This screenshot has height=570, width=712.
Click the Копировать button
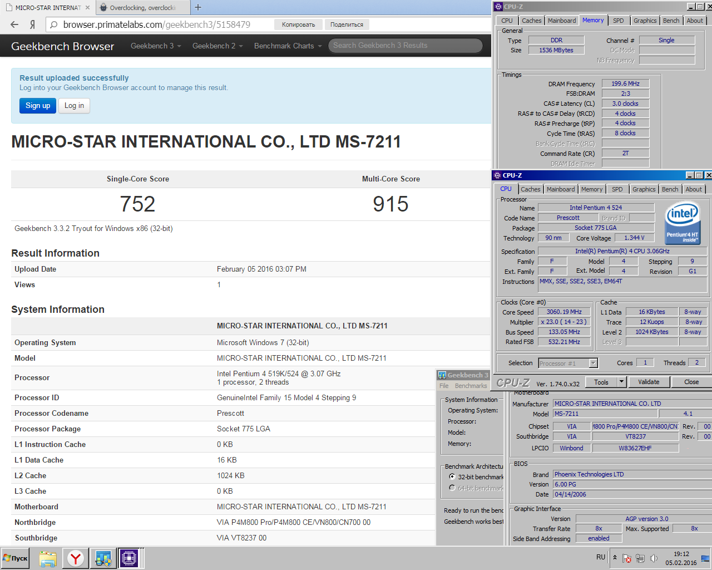[x=298, y=24]
